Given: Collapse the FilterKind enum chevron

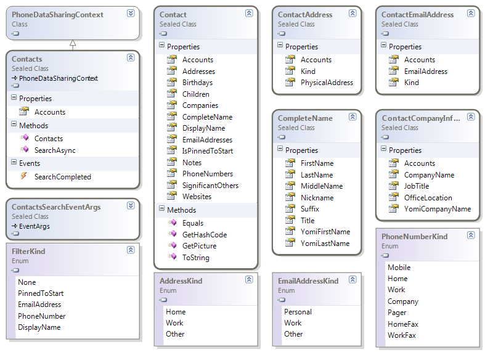Looking at the screenshot, I should [131, 250].
